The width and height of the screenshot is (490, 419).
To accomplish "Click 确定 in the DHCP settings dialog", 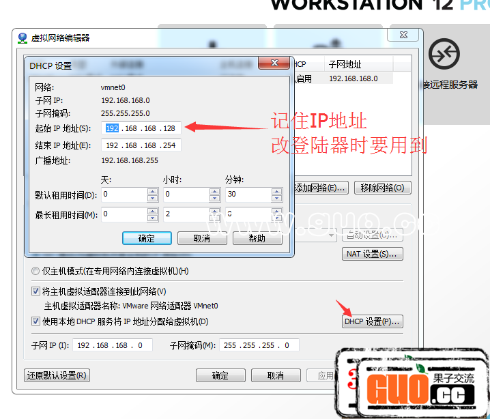I will coord(147,238).
